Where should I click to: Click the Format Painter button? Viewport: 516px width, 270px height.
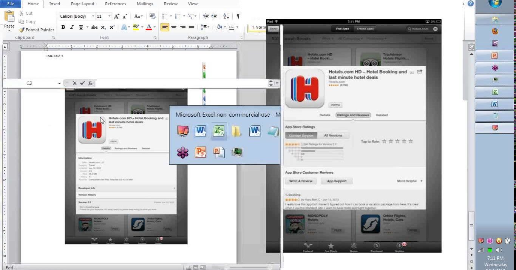tap(37, 30)
